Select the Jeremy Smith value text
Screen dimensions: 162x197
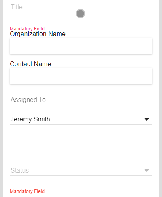[30, 119]
